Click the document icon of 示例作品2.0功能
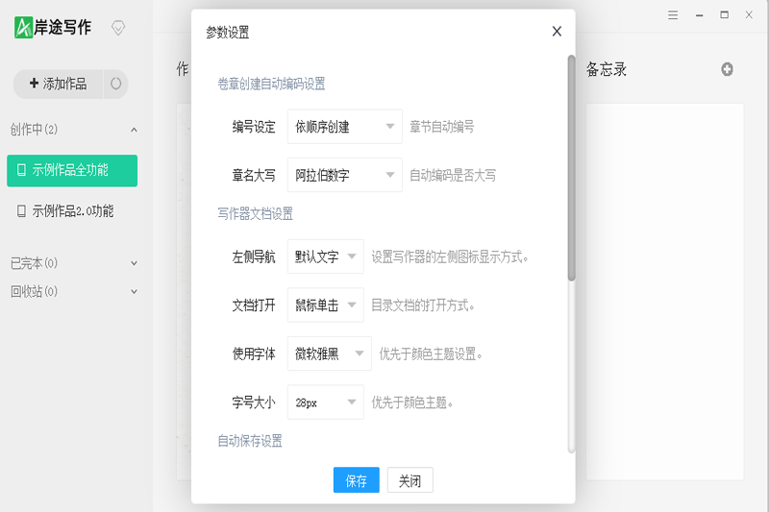 (x=21, y=211)
